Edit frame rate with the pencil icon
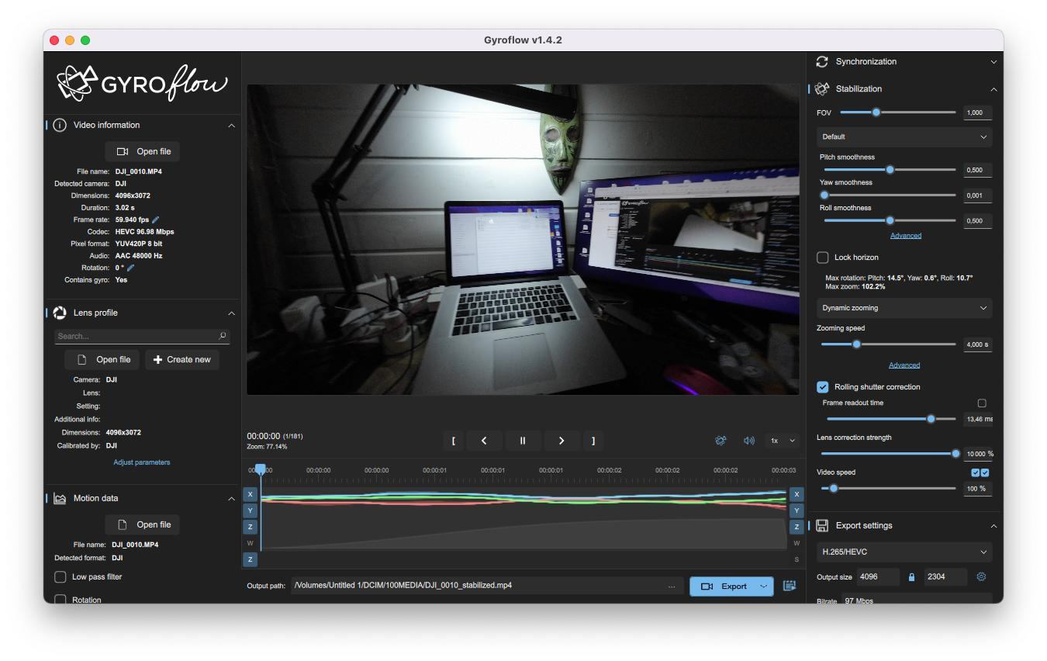This screenshot has height=661, width=1047. click(x=156, y=220)
